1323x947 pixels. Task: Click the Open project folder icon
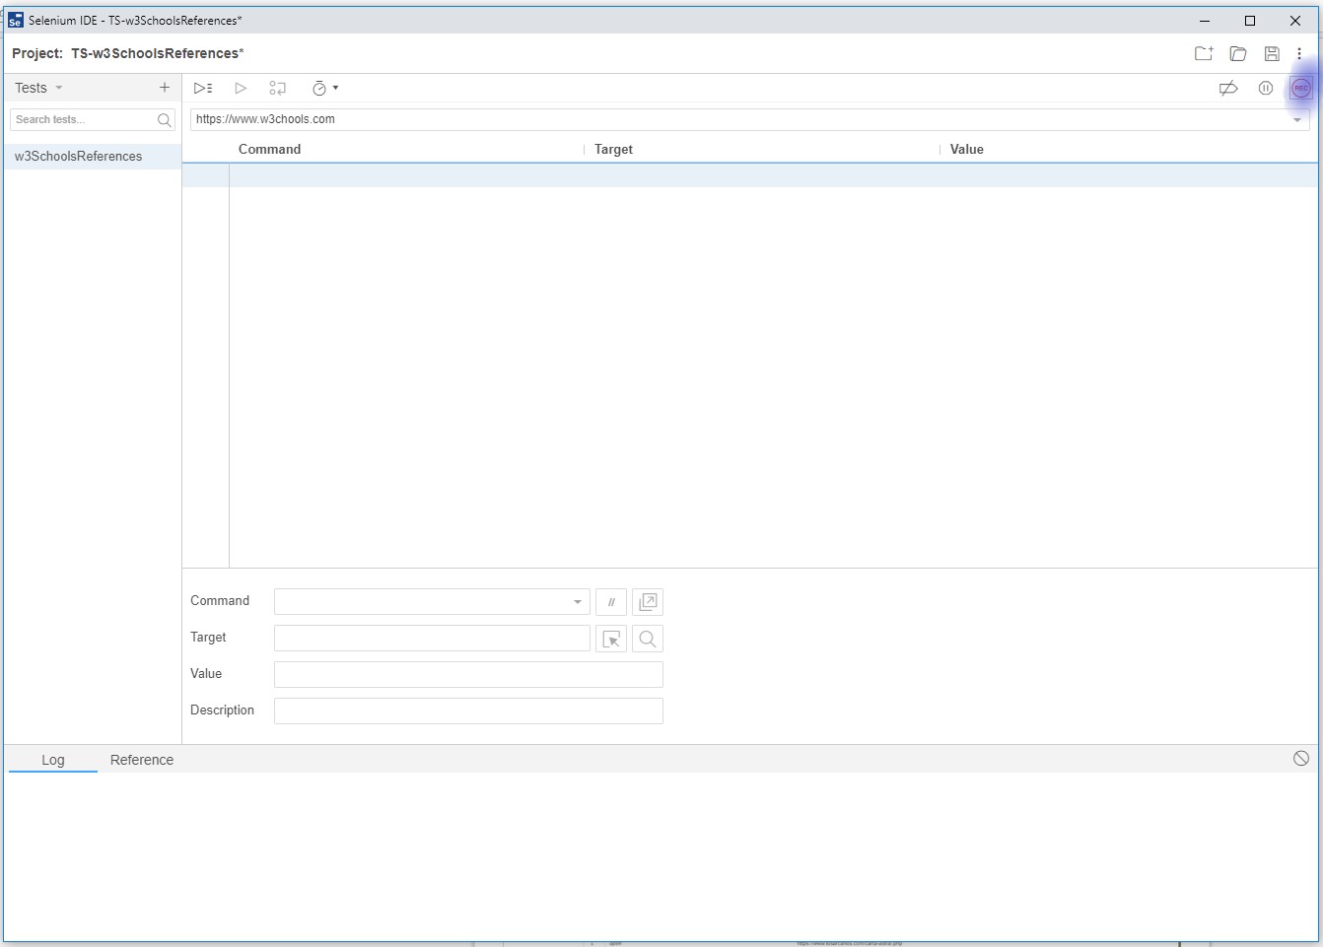(1238, 54)
